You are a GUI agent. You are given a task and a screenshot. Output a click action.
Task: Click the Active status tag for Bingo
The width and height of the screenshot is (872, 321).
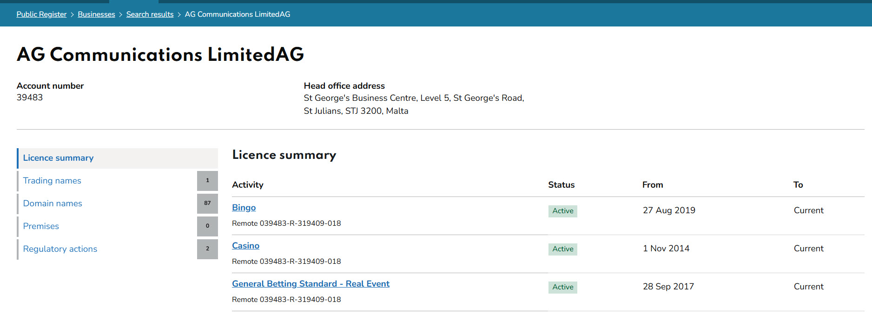point(562,211)
